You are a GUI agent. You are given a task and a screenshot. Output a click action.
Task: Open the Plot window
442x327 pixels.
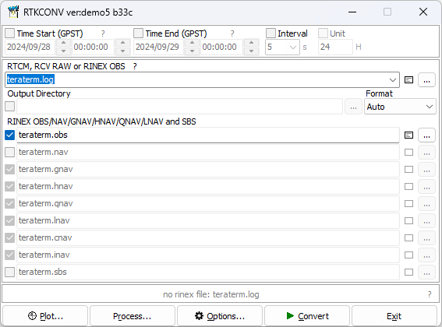pyautogui.click(x=45, y=316)
